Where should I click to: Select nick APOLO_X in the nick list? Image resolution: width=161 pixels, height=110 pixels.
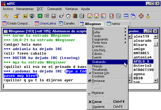pos(143,62)
